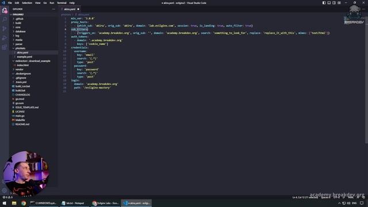
Task: Open the Source Control view
Action: 5,29
